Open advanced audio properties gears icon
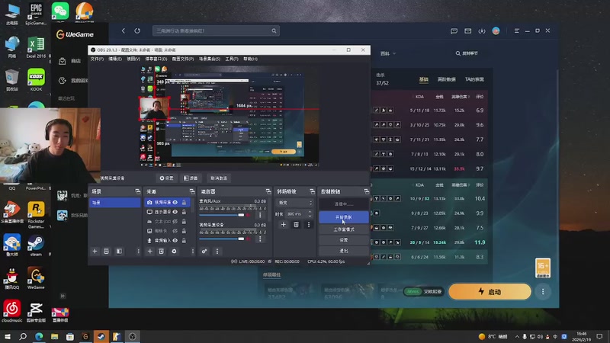The height and width of the screenshot is (343, 610). 204,252
